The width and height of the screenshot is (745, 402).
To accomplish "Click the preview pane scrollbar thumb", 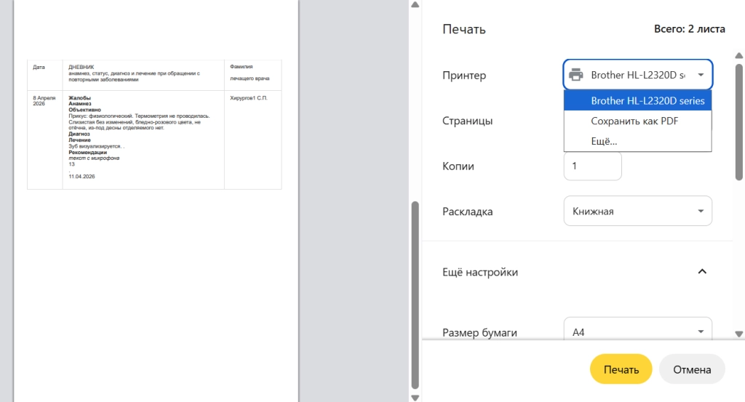I will tap(415, 294).
